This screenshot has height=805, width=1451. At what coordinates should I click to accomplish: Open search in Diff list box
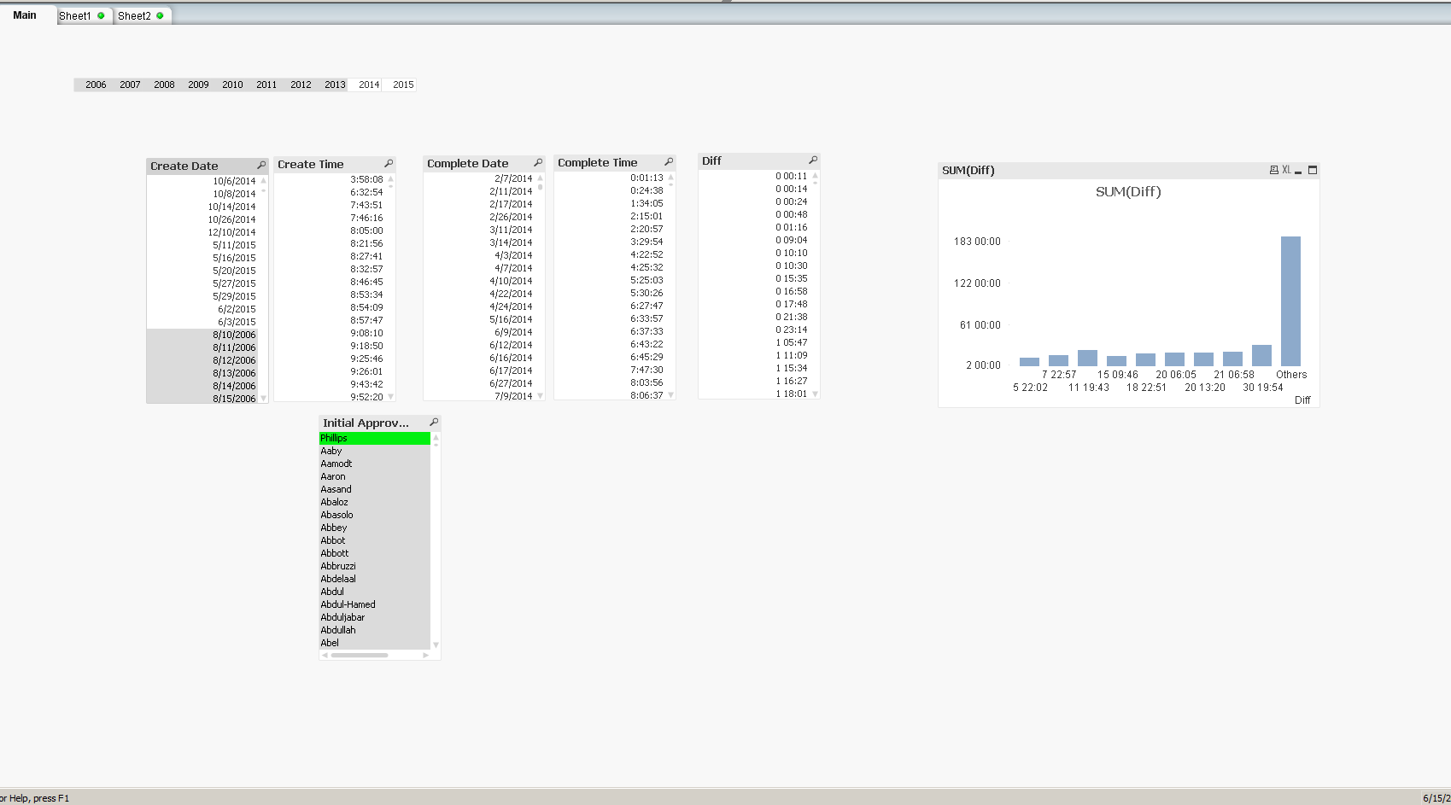click(813, 160)
